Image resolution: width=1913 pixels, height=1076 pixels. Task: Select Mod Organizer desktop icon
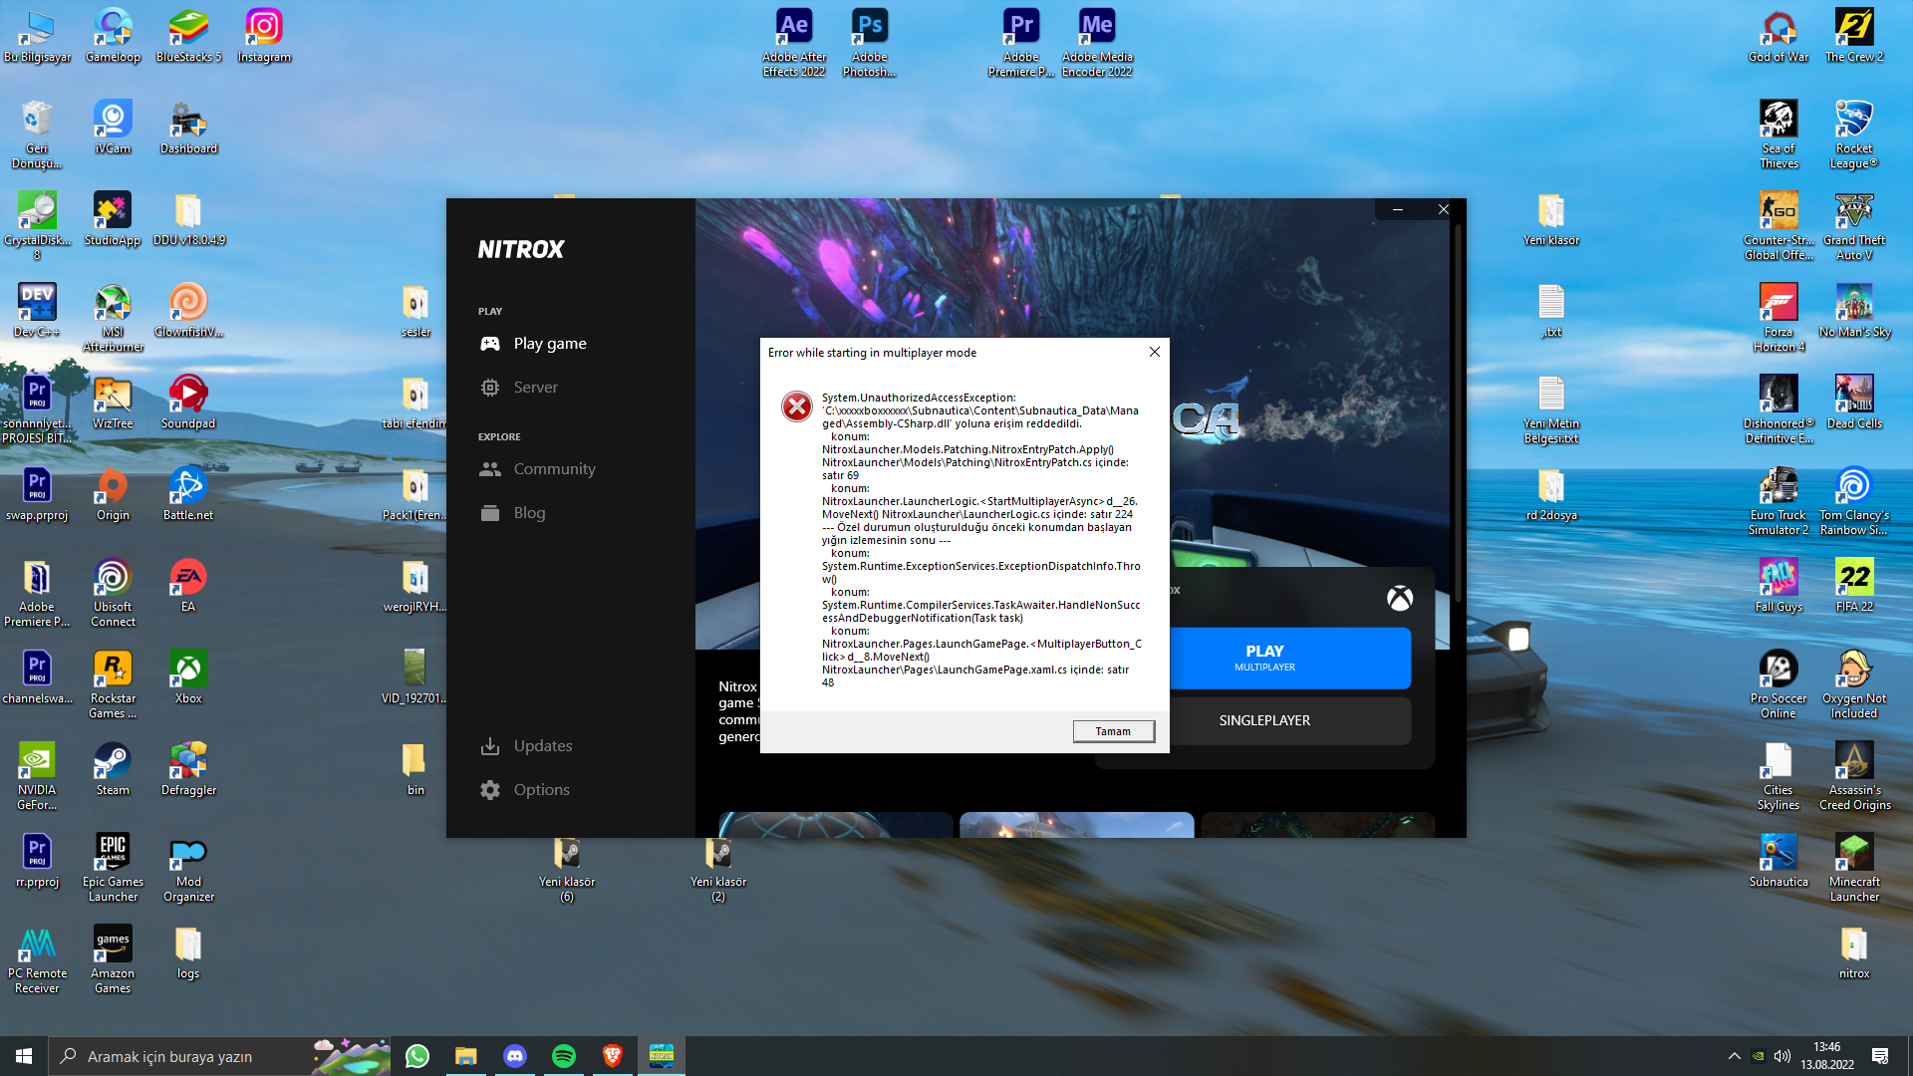tap(188, 868)
